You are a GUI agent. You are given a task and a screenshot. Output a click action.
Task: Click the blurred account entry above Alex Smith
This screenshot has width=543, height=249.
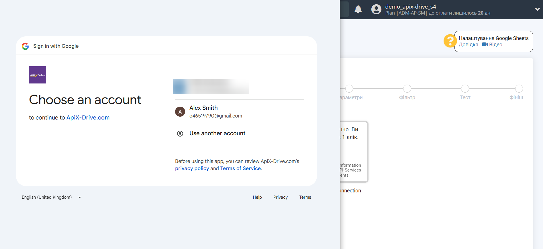pyautogui.click(x=211, y=86)
